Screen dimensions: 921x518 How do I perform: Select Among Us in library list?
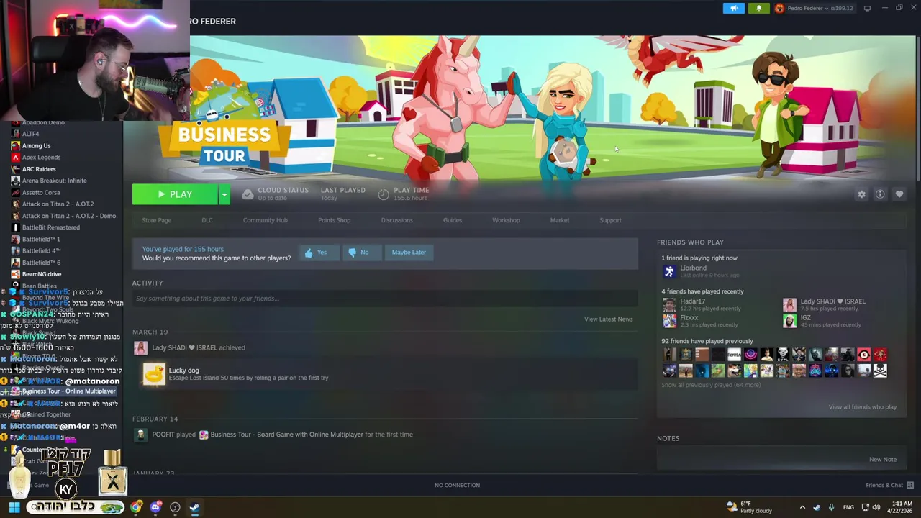(x=36, y=146)
